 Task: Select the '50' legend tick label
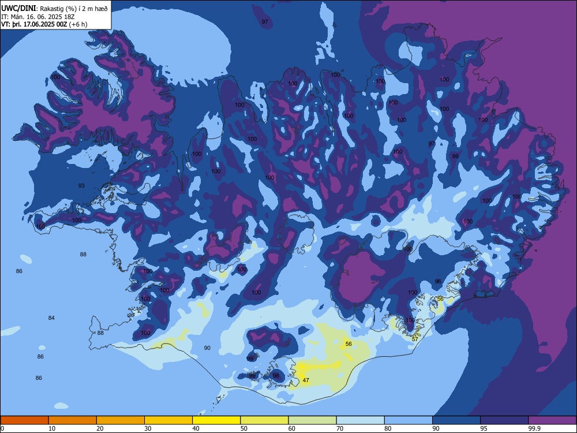[x=244, y=428]
